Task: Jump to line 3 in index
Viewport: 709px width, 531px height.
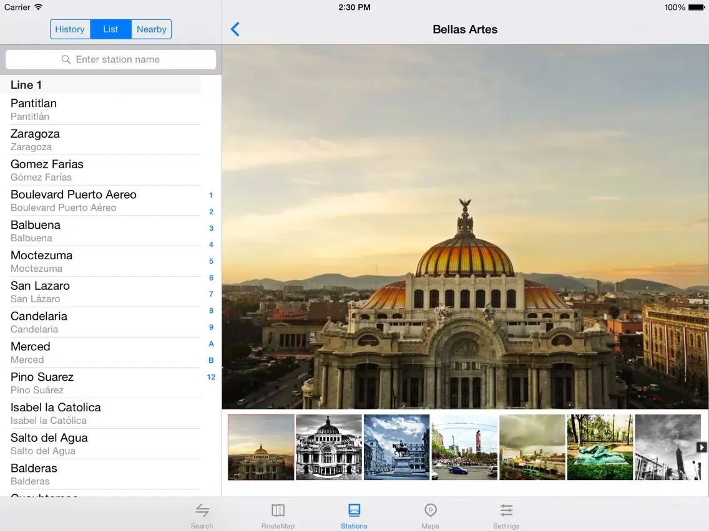Action: (x=211, y=229)
